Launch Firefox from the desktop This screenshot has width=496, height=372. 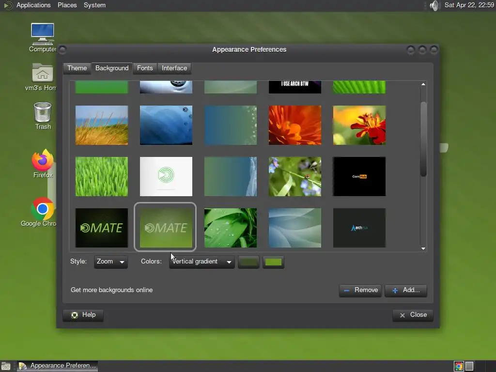(43, 164)
